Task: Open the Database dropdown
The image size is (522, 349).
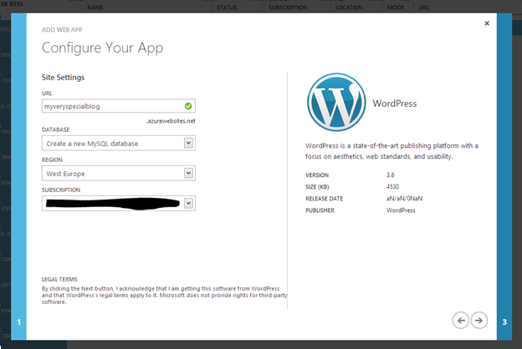Action: [x=119, y=144]
